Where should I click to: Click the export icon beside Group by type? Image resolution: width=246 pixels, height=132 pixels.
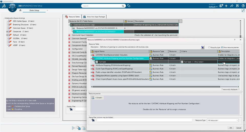pyautogui.click(x=202, y=47)
